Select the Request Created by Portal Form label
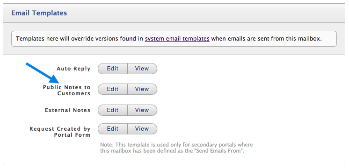This screenshot has width=349, height=168. pos(60,132)
